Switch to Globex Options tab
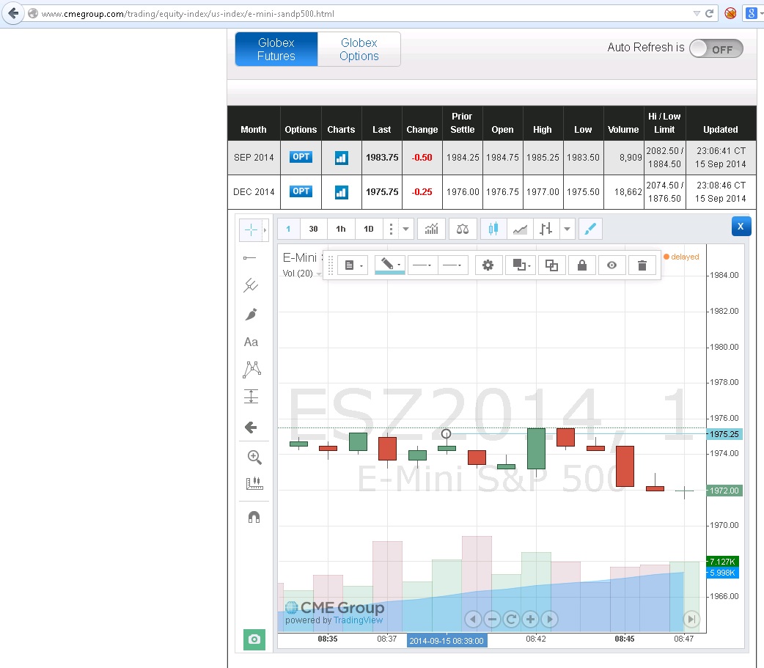This screenshot has height=668, width=764. [x=359, y=49]
